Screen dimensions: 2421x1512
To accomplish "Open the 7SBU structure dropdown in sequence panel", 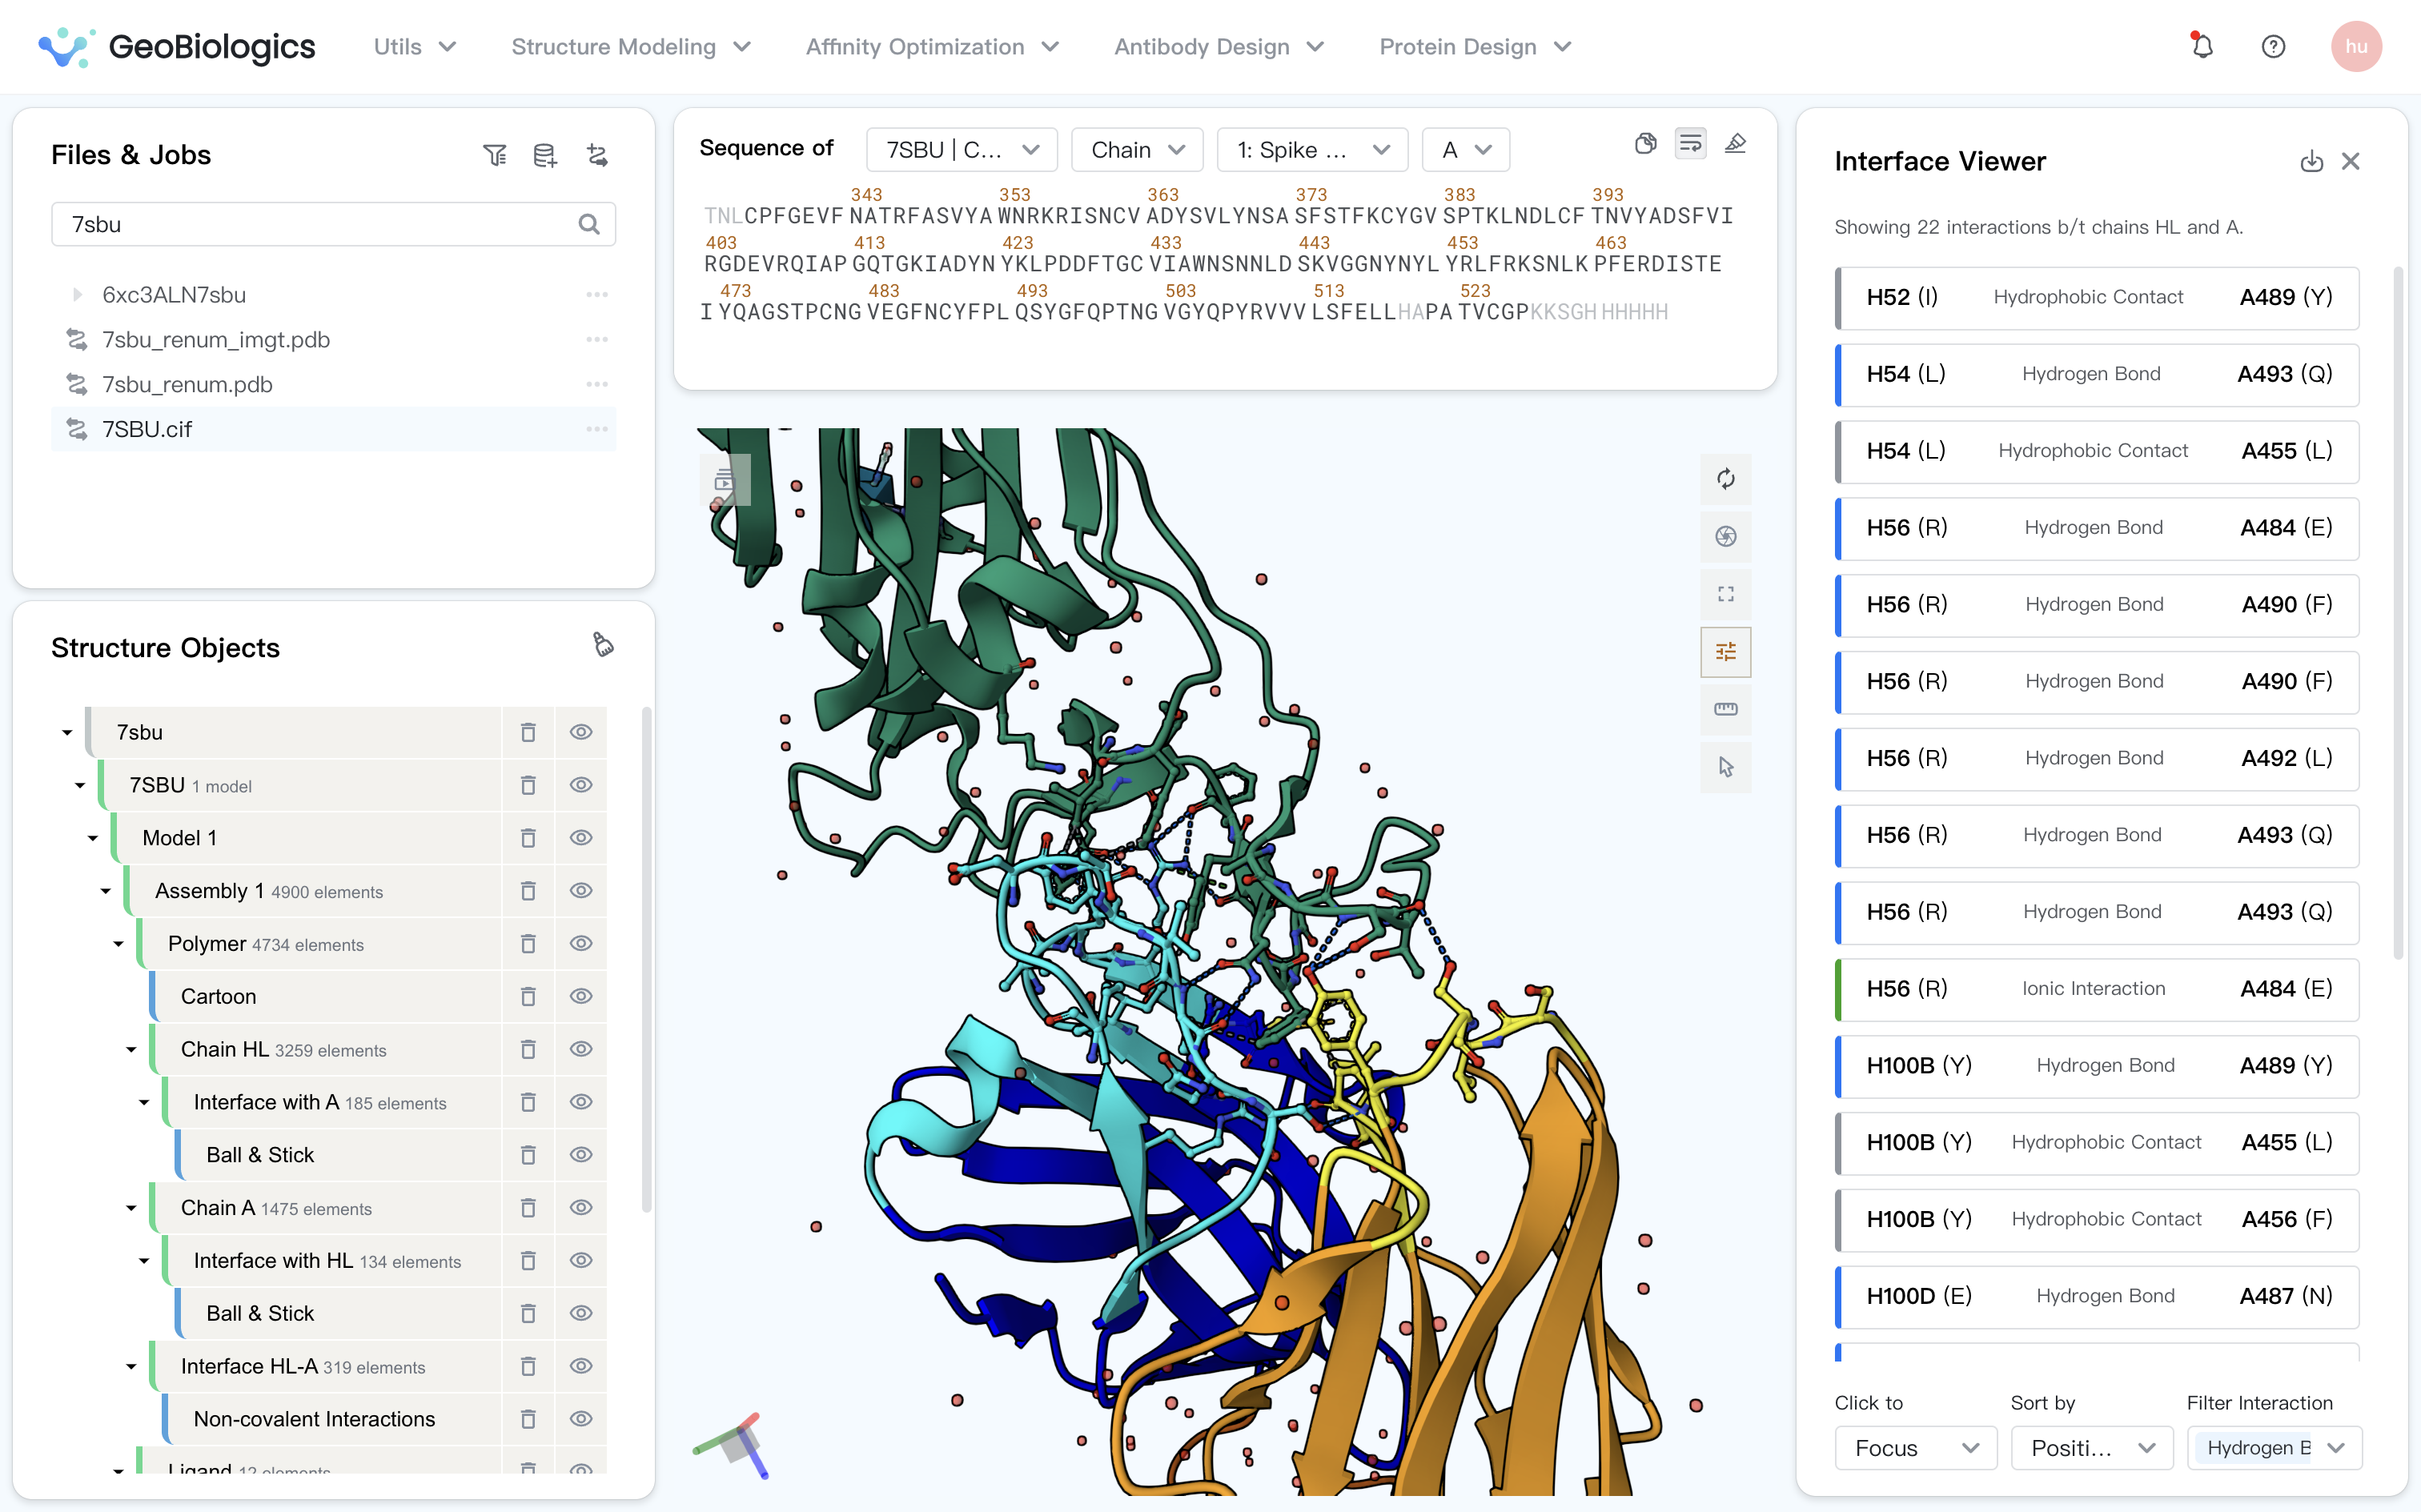I will point(961,150).
